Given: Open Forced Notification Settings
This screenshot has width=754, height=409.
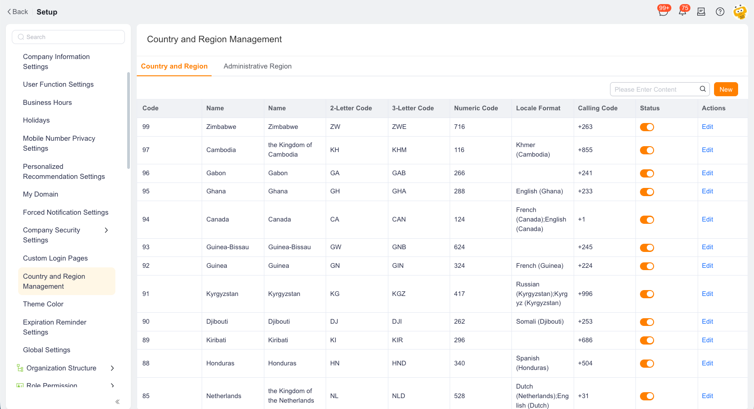Looking at the screenshot, I should 66,212.
